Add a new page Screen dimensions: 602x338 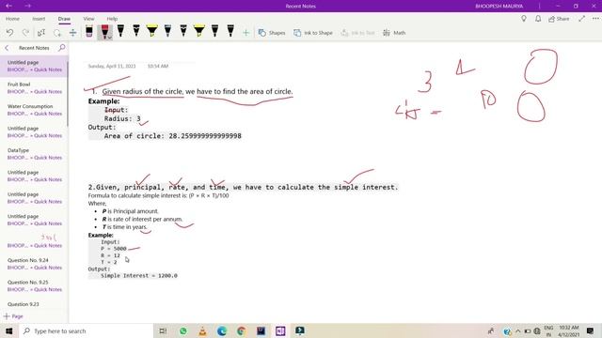[x=13, y=316]
